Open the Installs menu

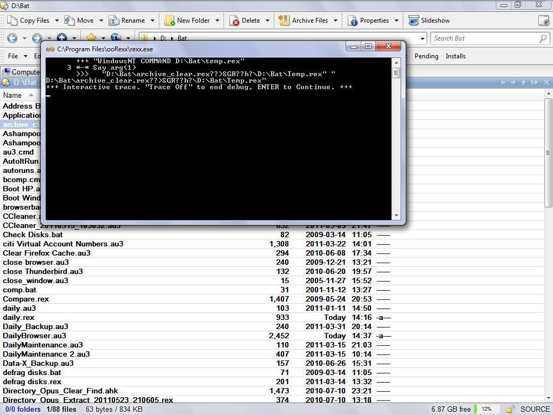(x=455, y=56)
